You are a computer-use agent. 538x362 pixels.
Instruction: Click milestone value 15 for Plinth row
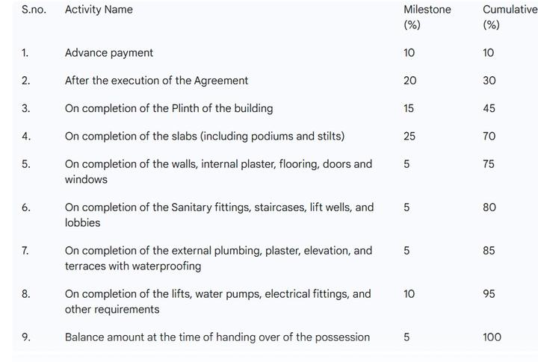(409, 108)
